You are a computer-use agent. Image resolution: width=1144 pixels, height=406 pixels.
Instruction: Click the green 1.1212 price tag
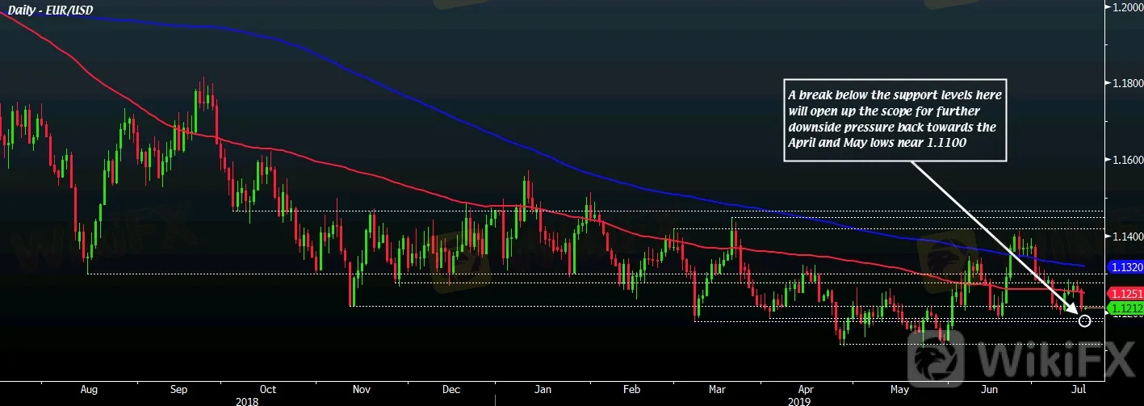(1125, 308)
